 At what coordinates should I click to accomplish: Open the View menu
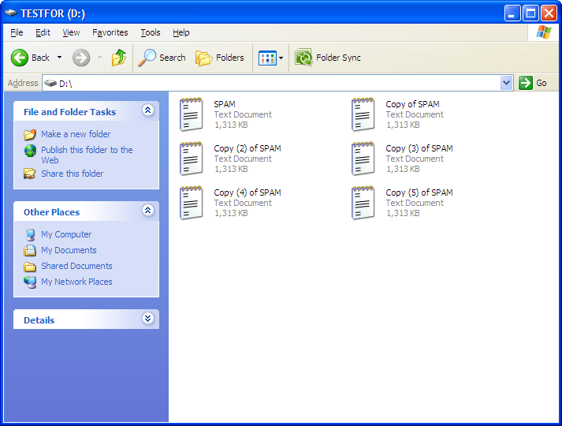click(71, 32)
